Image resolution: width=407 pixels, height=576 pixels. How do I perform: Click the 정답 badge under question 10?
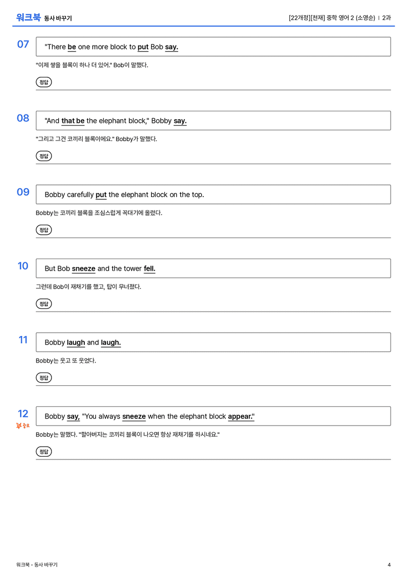(43, 304)
